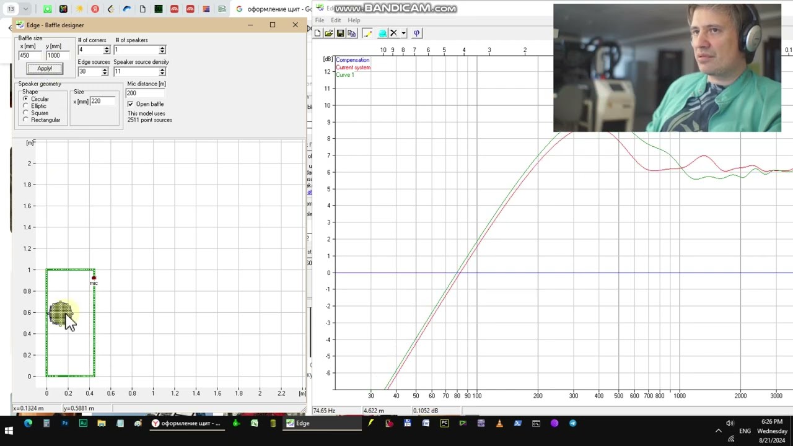Click the # of corners spinner arrows
Image resolution: width=793 pixels, height=446 pixels.
(107, 50)
